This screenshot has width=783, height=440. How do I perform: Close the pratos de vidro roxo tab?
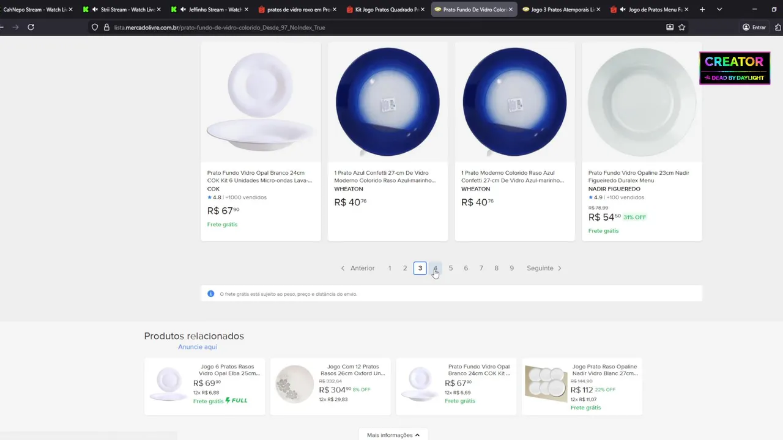335,9
